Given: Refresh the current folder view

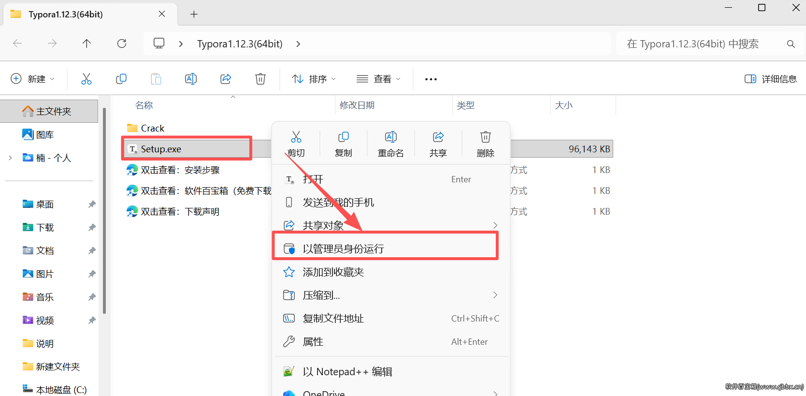Looking at the screenshot, I should (x=122, y=44).
